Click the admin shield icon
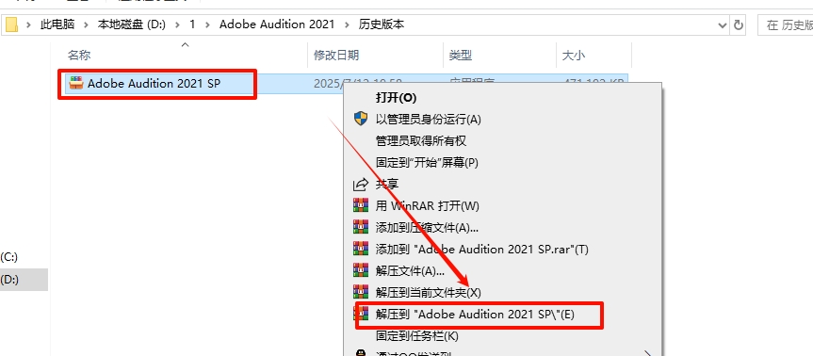The width and height of the screenshot is (813, 356). coord(361,119)
